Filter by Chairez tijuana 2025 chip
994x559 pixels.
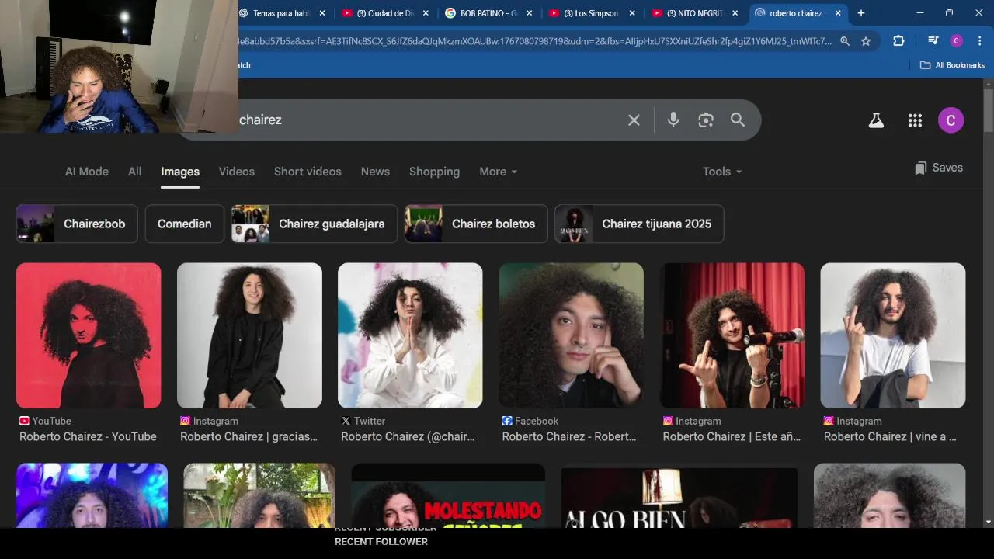tap(639, 224)
